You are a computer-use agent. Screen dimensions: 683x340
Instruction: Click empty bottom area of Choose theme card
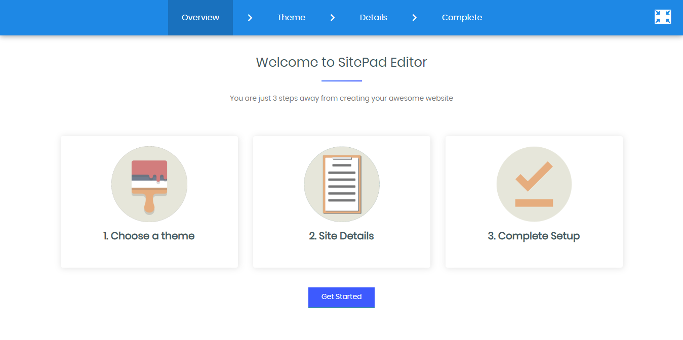(x=149, y=256)
